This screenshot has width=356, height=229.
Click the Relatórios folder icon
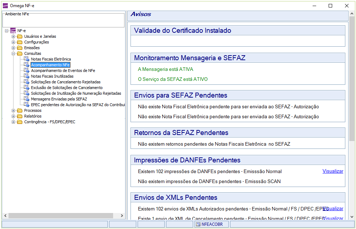(x=20, y=116)
